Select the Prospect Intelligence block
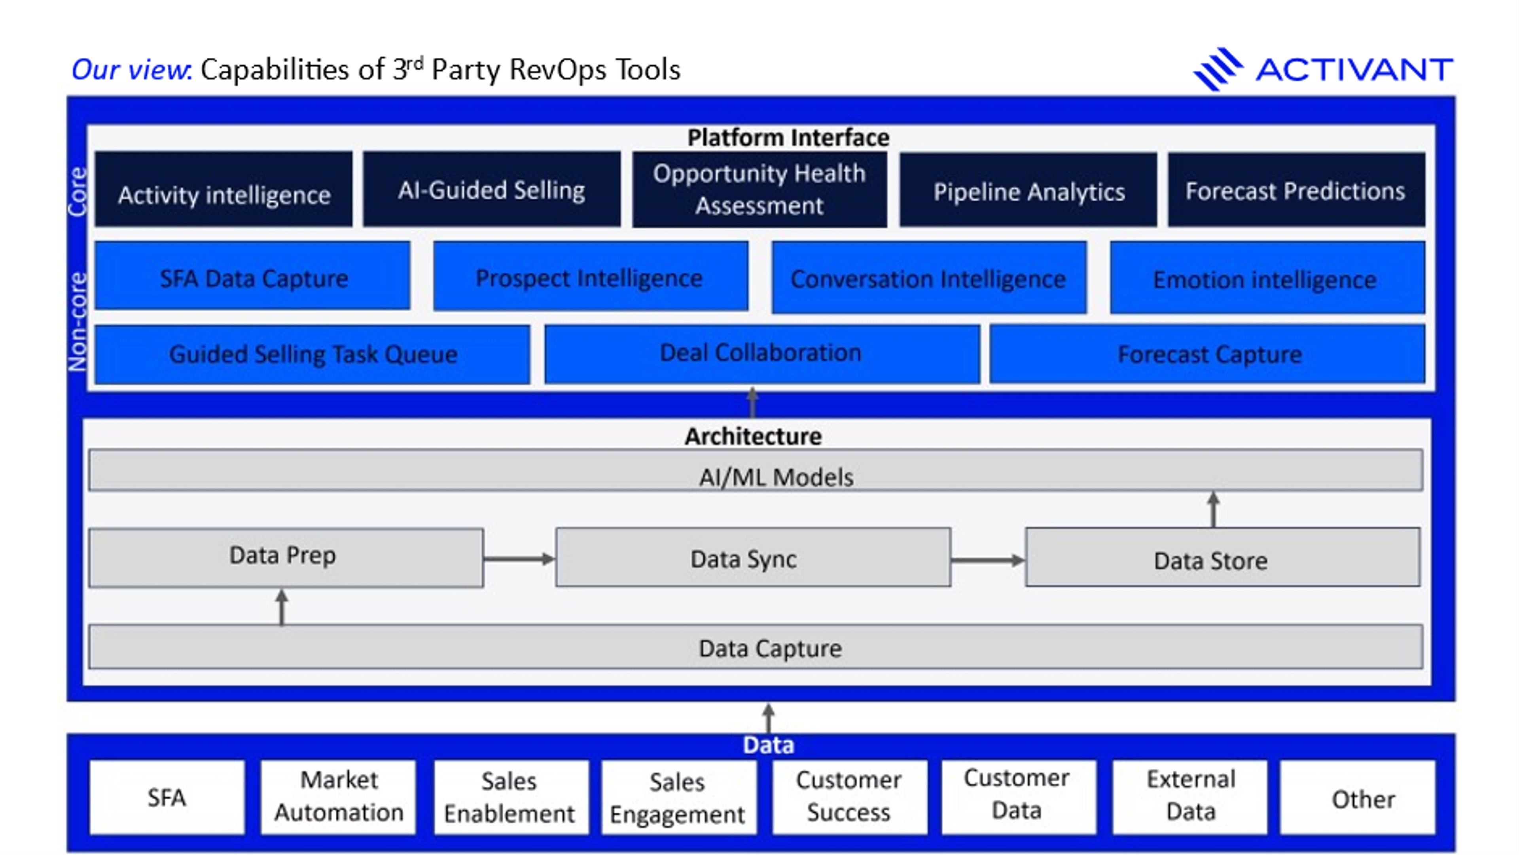This screenshot has height=855, width=1519. click(x=590, y=277)
